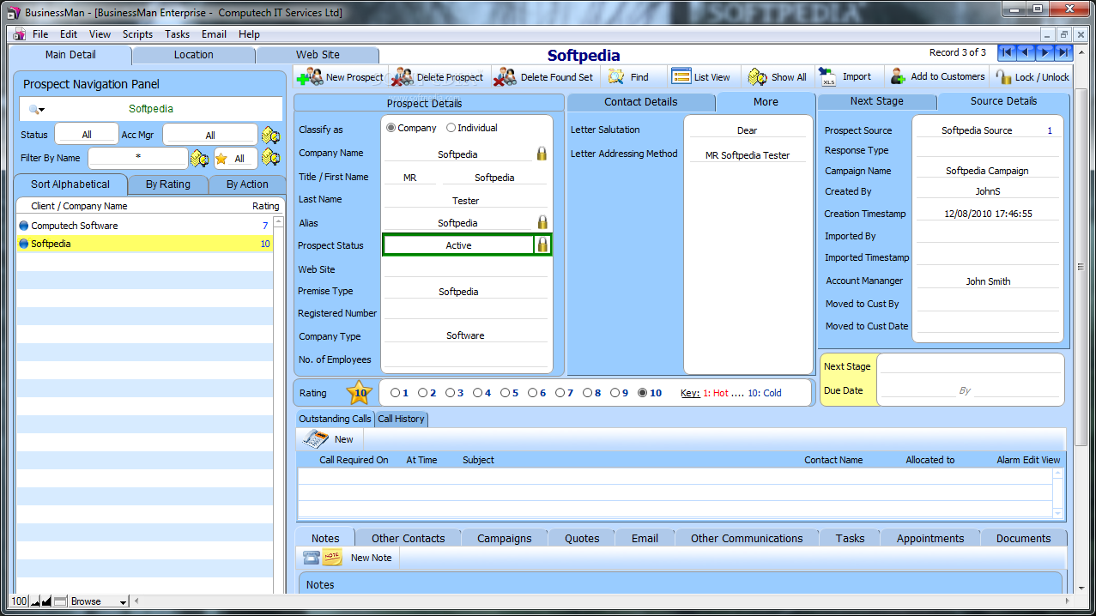
Task: Click the blue phone icon in Notes toolbar
Action: 312,557
